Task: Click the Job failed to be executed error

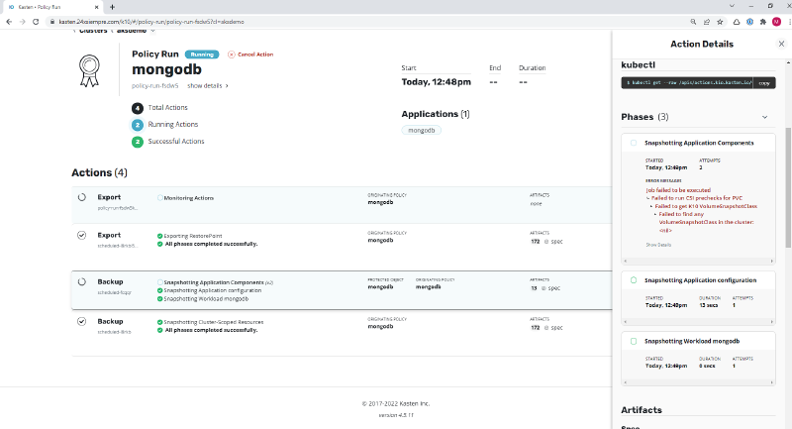Action: (x=678, y=190)
